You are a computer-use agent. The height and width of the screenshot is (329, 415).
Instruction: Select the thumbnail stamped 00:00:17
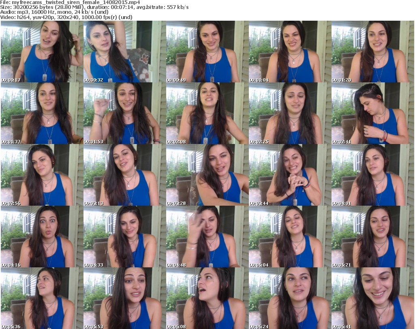tap(42, 52)
